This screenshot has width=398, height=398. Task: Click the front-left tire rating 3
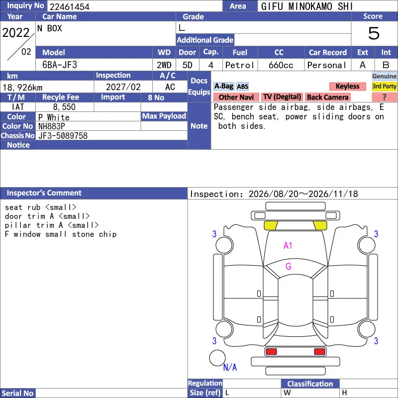pyautogui.click(x=214, y=234)
